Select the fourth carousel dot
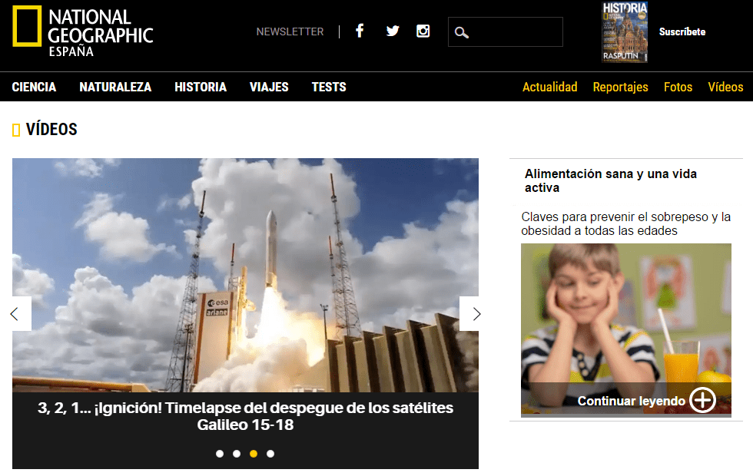 270,454
